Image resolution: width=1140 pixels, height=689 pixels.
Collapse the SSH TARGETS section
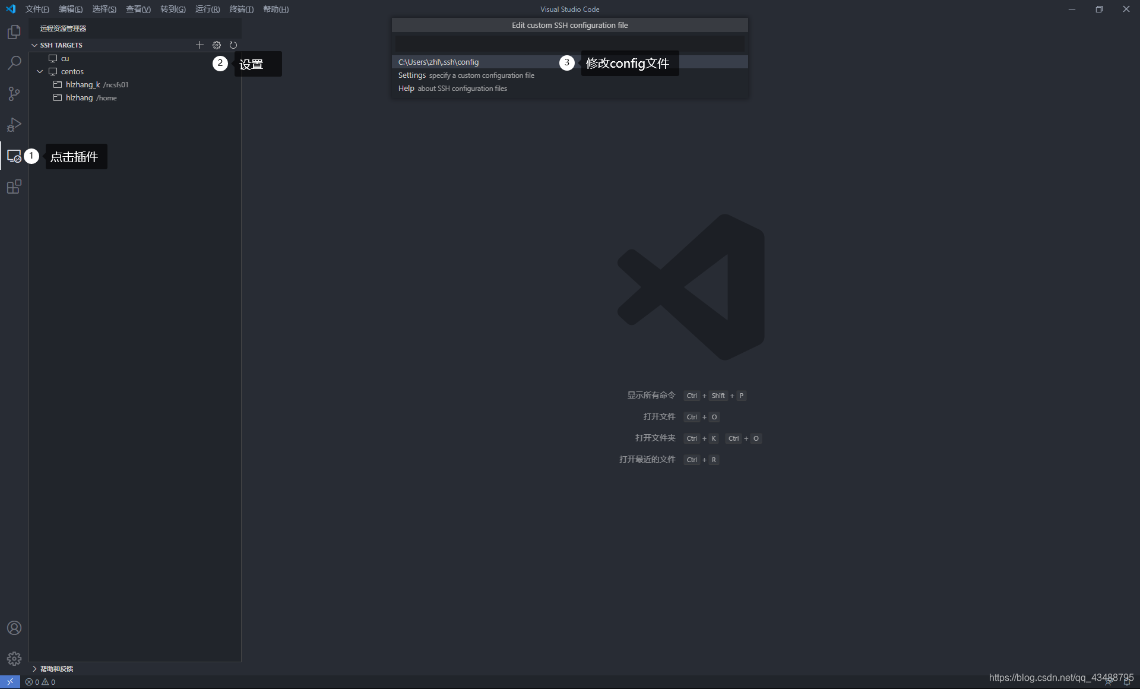coord(34,45)
